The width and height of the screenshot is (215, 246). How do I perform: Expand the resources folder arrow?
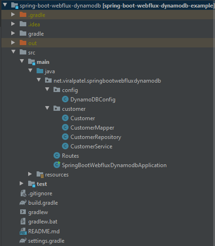point(30,174)
